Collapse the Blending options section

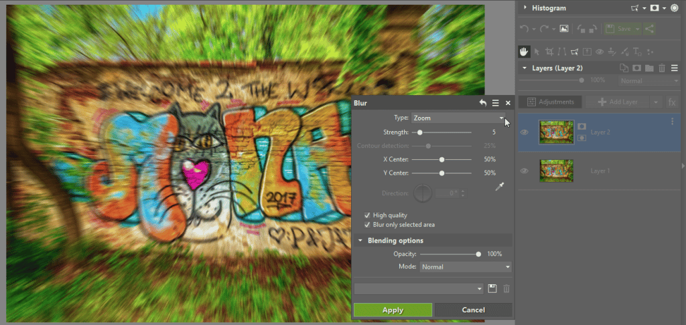(x=360, y=241)
